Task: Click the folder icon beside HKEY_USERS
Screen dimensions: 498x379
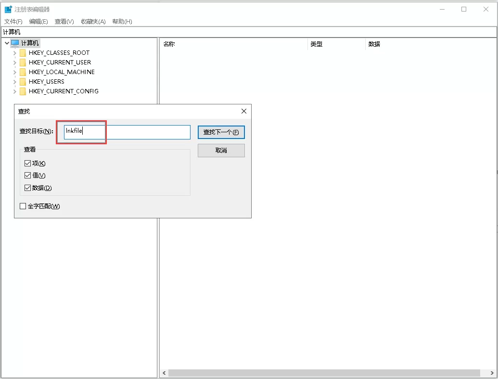Action: click(x=23, y=81)
